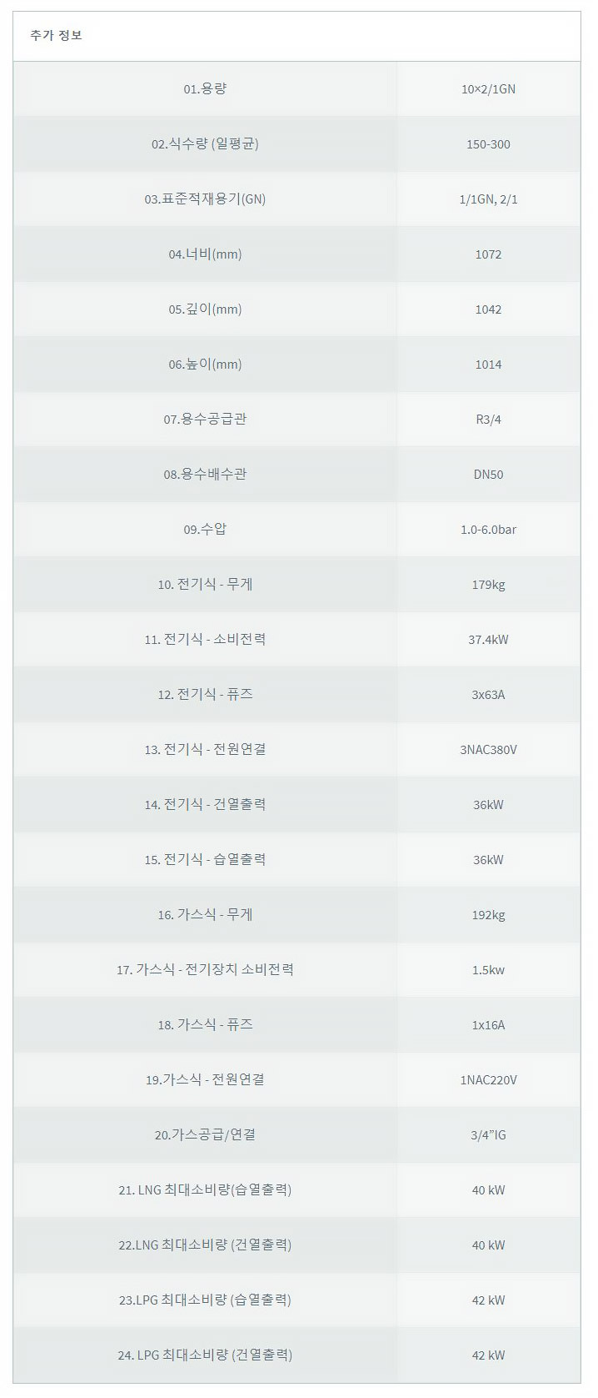Image resolution: width=598 pixels, height=1398 pixels.
Task: Click the 10. 전기식 - 무게 label
Action: click(x=205, y=584)
